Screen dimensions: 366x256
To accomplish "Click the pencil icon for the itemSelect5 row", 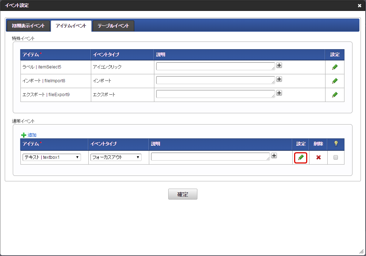I will pyautogui.click(x=335, y=67).
